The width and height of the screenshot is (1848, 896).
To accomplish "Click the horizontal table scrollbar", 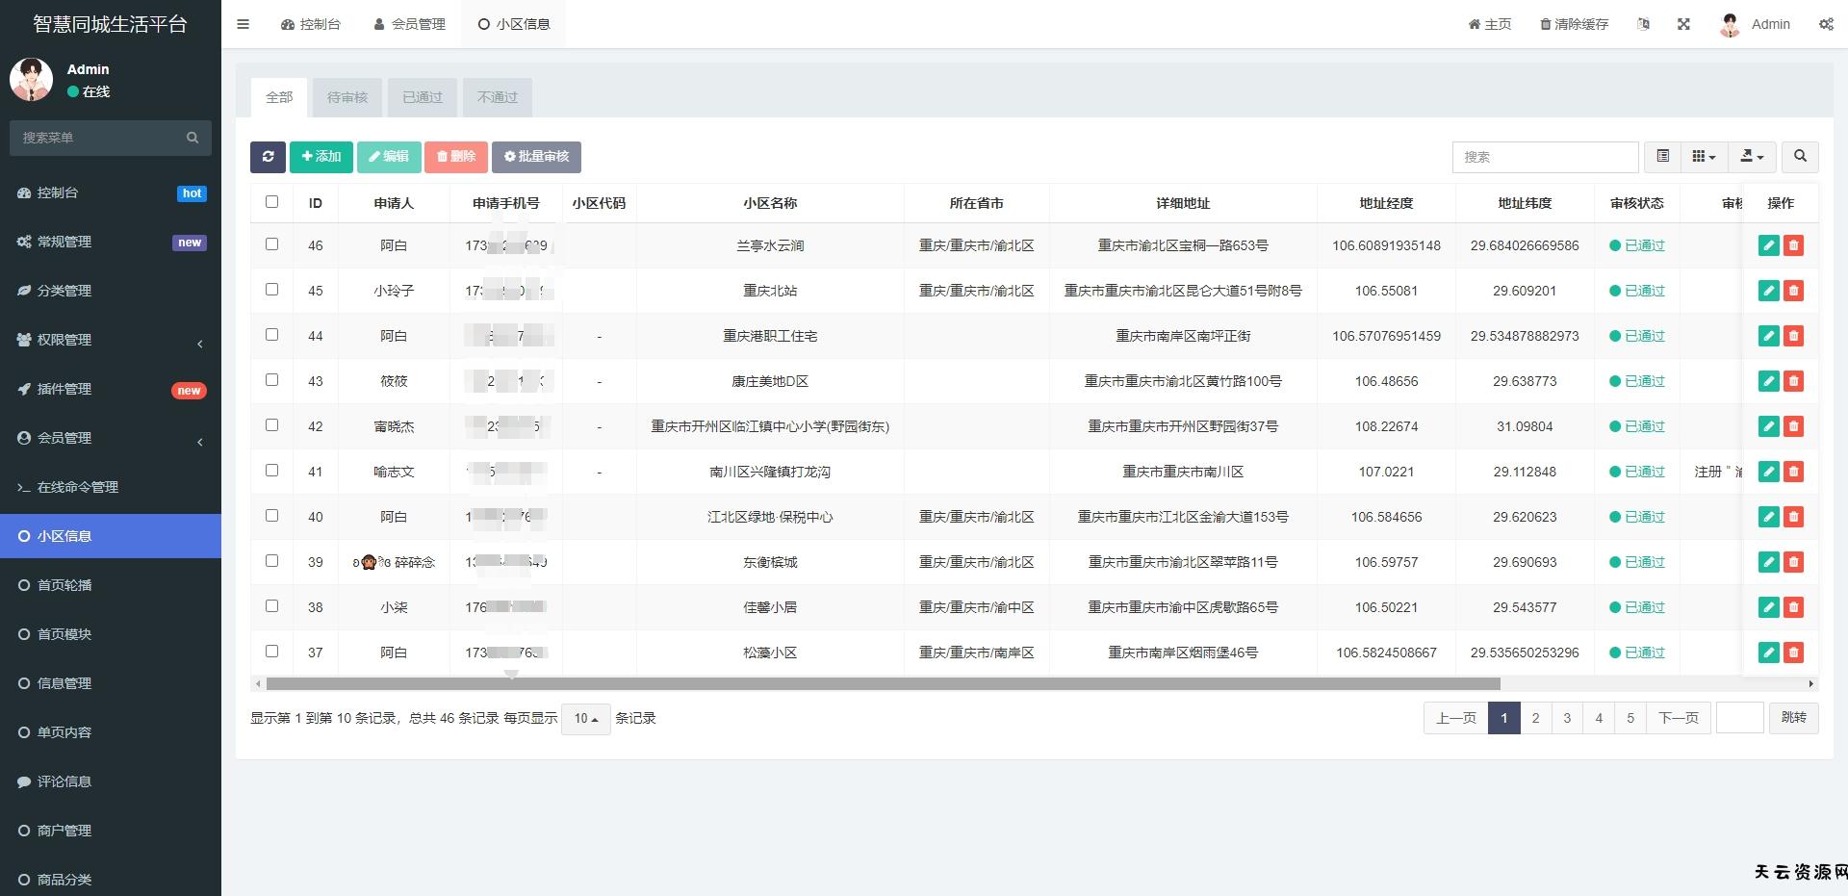I will pyautogui.click(x=883, y=684).
